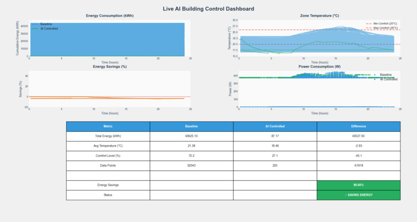Click the AI Controlled column header in the table
The image size is (417, 222).
tap(275, 126)
